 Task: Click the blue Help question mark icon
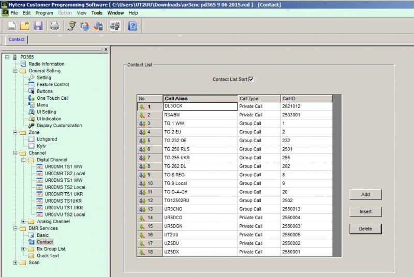pos(132,26)
